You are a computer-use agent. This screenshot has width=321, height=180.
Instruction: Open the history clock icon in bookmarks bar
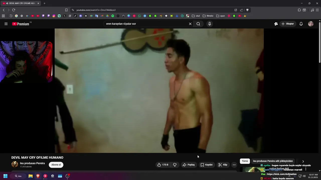pyautogui.click(x=11, y=16)
